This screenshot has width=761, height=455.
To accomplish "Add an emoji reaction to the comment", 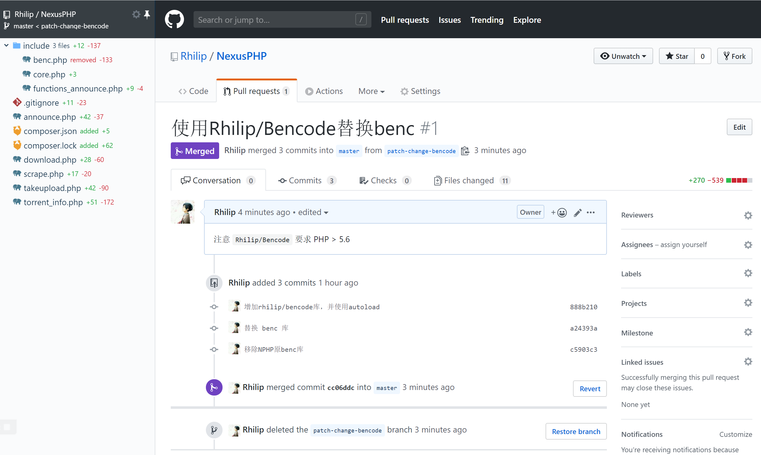I will point(559,213).
